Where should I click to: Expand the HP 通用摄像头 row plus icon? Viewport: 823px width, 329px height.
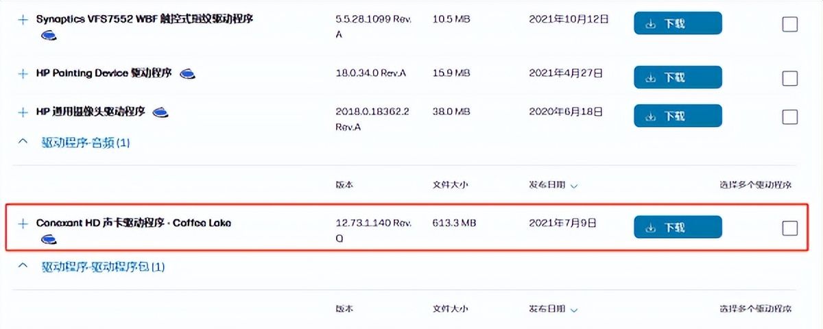(23, 112)
